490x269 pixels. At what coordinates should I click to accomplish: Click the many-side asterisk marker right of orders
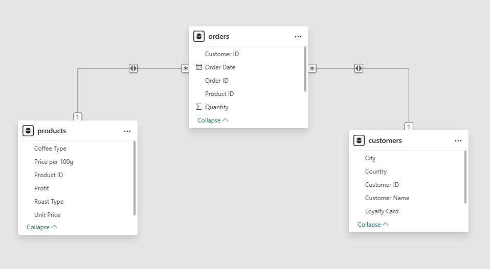tap(312, 68)
